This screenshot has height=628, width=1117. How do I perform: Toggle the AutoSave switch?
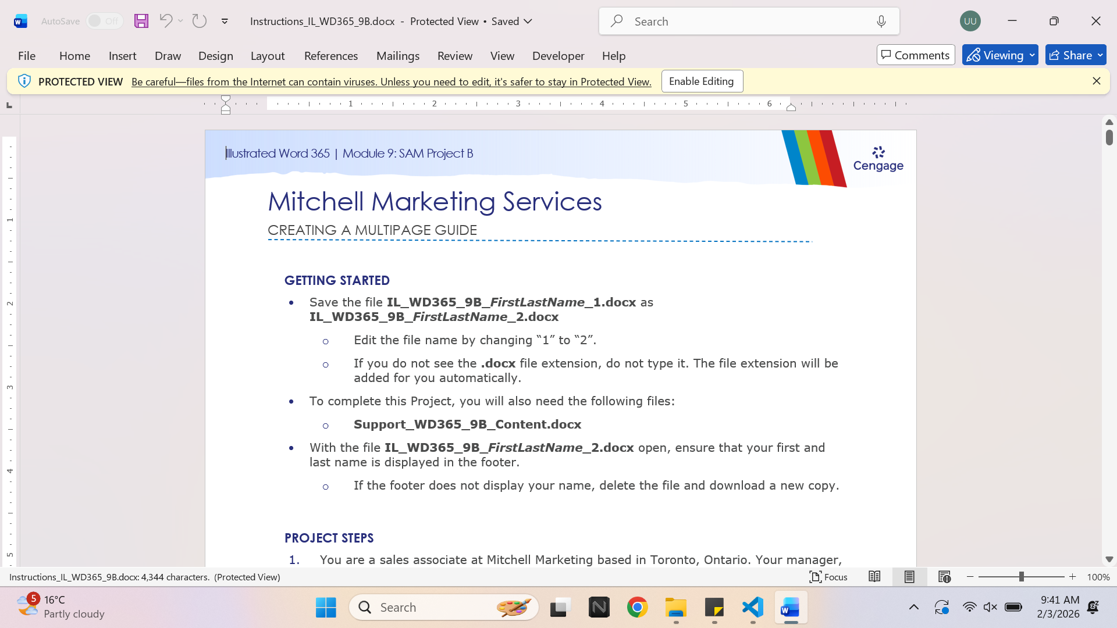pyautogui.click(x=105, y=21)
